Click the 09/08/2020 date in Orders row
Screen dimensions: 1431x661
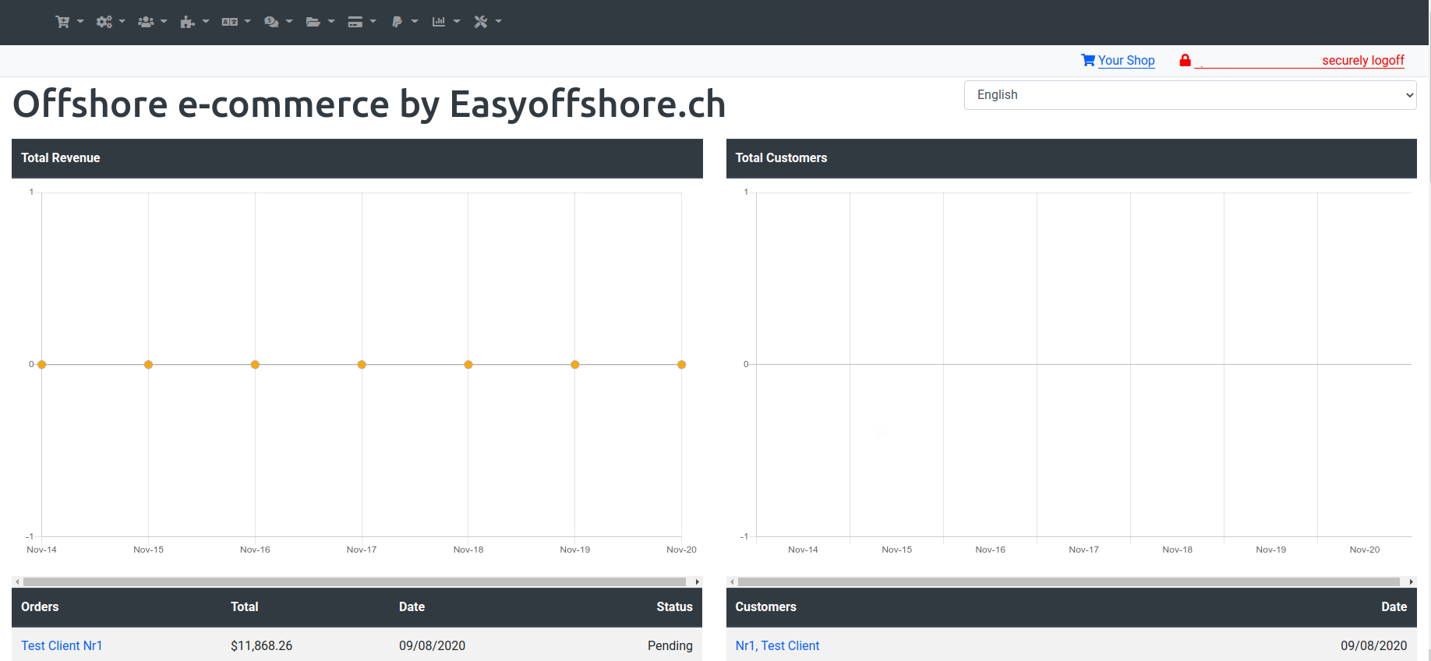point(432,645)
